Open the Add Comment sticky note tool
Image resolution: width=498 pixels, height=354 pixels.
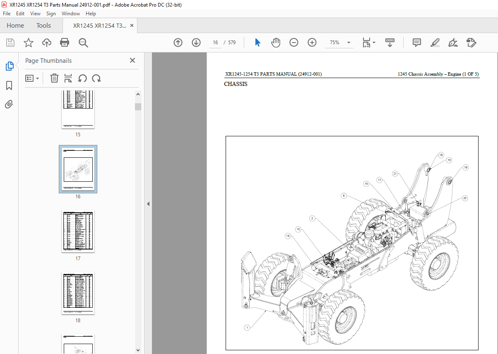coord(416,42)
